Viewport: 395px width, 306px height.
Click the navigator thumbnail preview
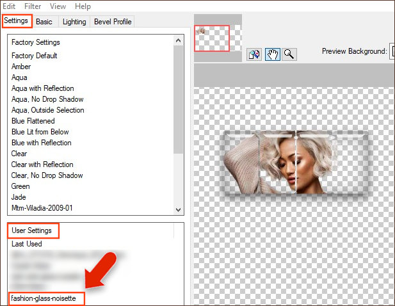[x=211, y=38]
